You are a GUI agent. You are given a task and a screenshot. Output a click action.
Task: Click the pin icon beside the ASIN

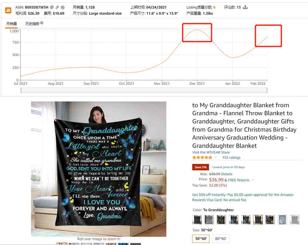click(x=57, y=7)
